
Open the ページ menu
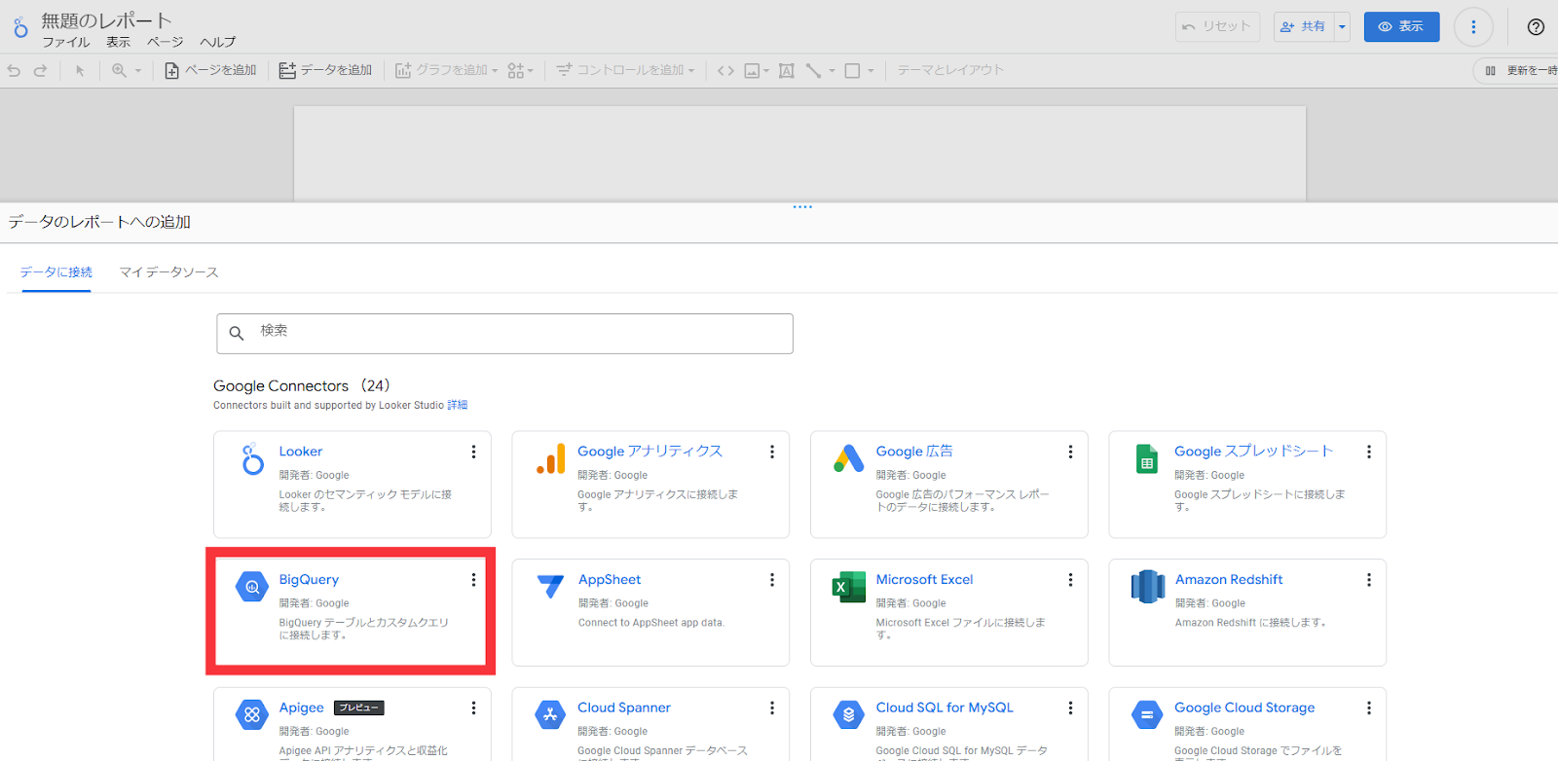[x=165, y=42]
